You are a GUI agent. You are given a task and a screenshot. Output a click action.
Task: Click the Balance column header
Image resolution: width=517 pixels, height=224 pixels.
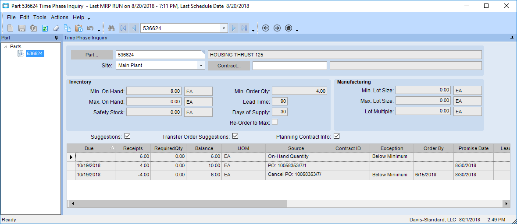coord(204,148)
